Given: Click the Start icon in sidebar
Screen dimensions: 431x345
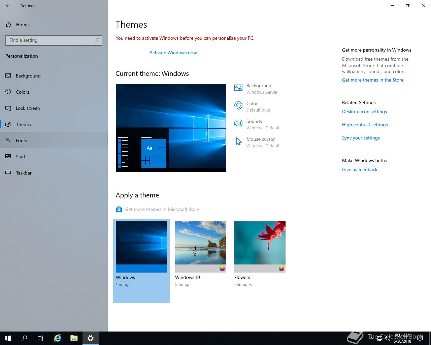Looking at the screenshot, I should [x=8, y=156].
